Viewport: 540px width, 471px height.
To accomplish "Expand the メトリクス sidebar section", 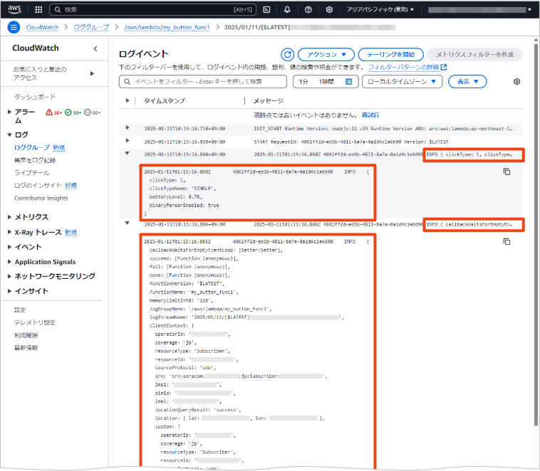I will click(x=10, y=217).
